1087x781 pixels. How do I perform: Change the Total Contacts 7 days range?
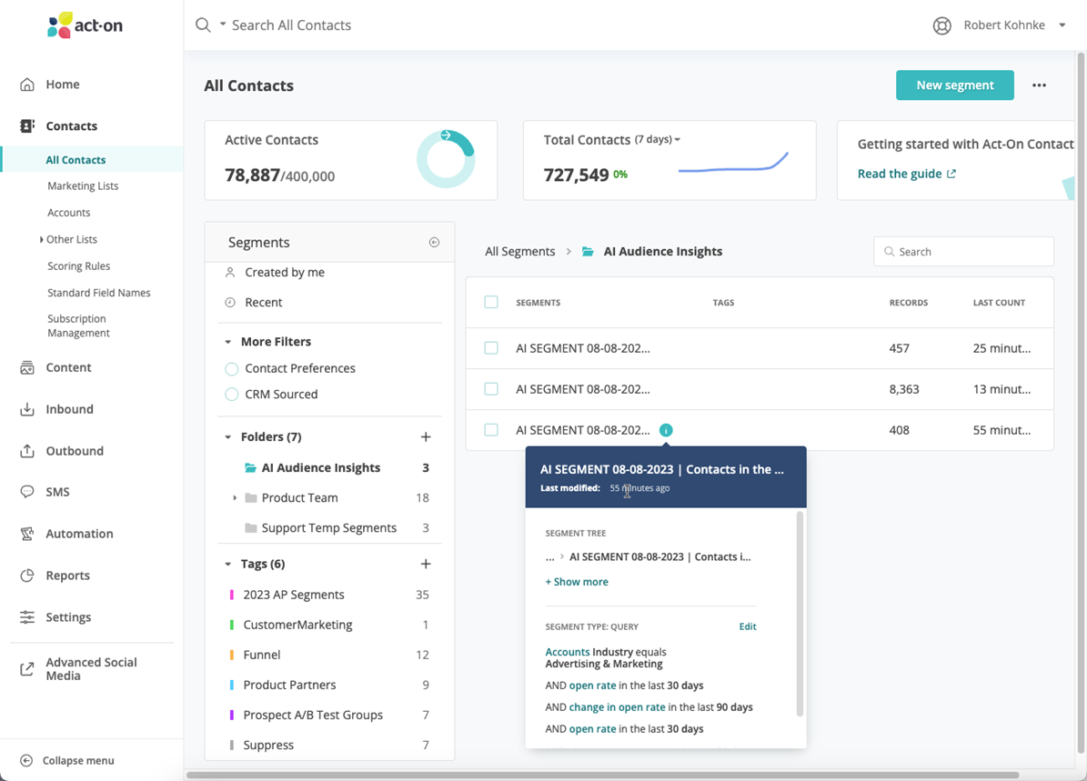click(x=657, y=139)
